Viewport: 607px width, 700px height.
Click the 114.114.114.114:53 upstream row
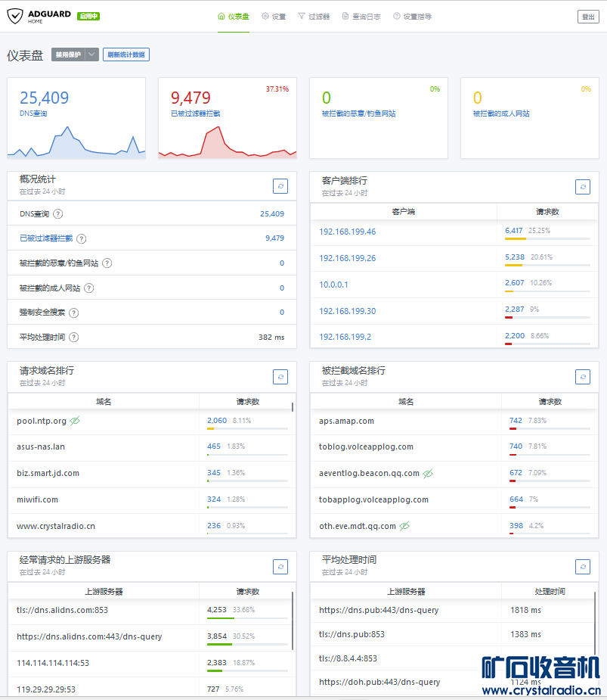pos(152,663)
